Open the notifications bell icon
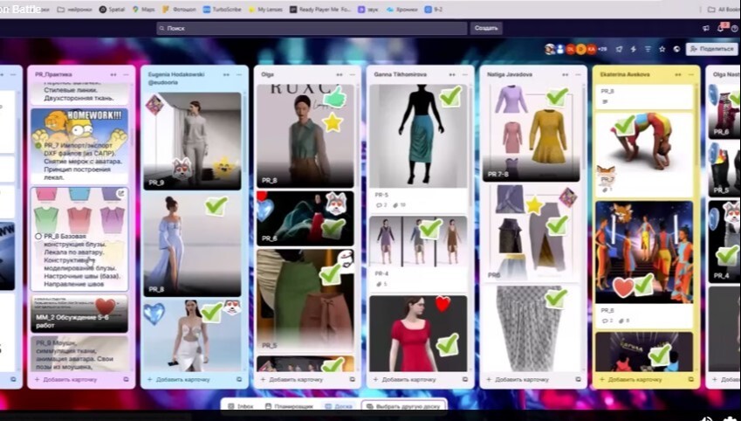 point(721,28)
